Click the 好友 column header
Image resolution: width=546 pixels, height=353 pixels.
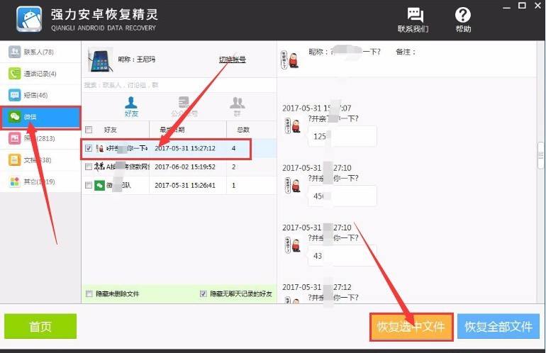(x=111, y=130)
